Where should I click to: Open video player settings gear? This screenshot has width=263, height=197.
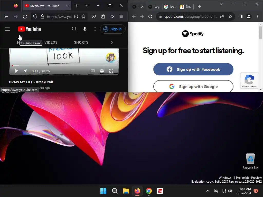pyautogui.click(x=102, y=71)
